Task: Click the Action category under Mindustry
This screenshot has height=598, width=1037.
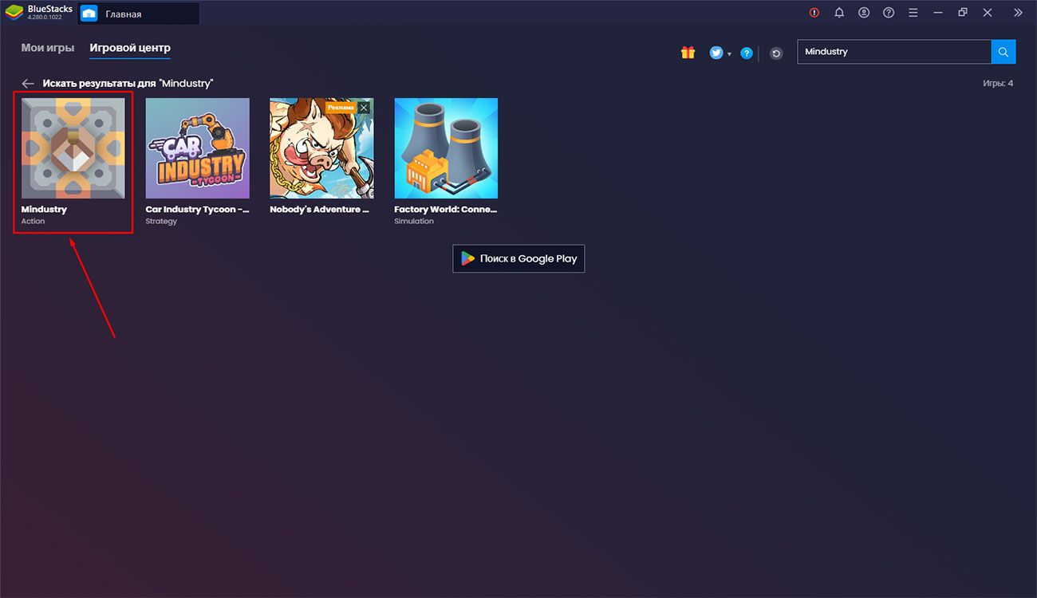Action: 34,222
